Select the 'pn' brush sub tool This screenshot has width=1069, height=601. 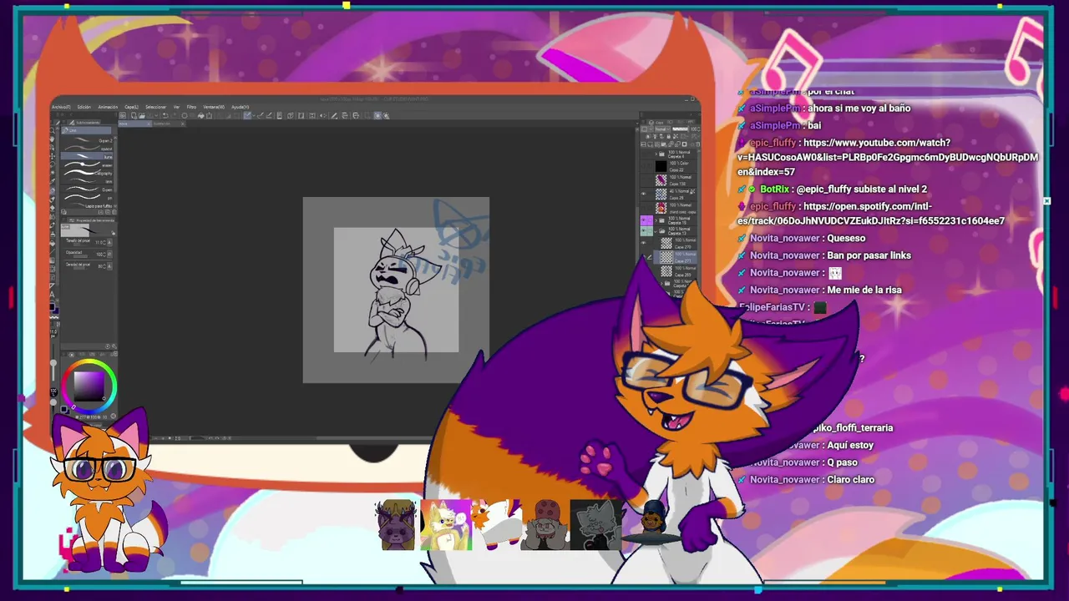[88, 198]
